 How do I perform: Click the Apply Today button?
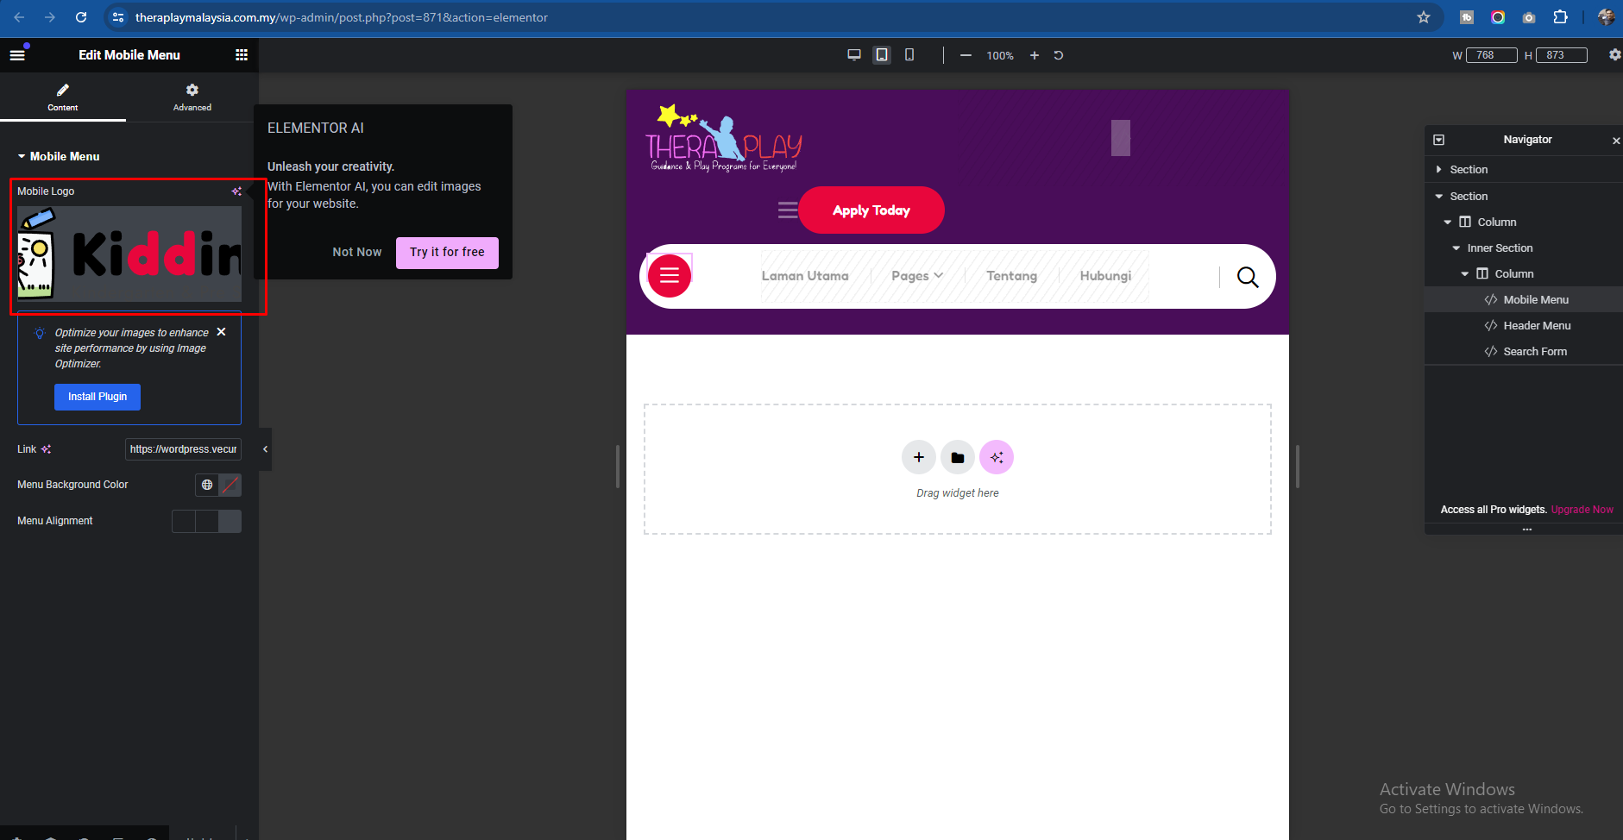click(x=871, y=210)
